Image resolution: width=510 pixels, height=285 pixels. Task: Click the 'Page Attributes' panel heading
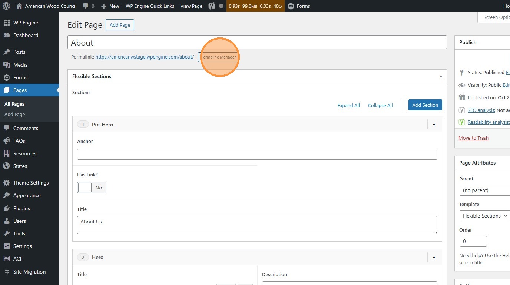coord(477,163)
